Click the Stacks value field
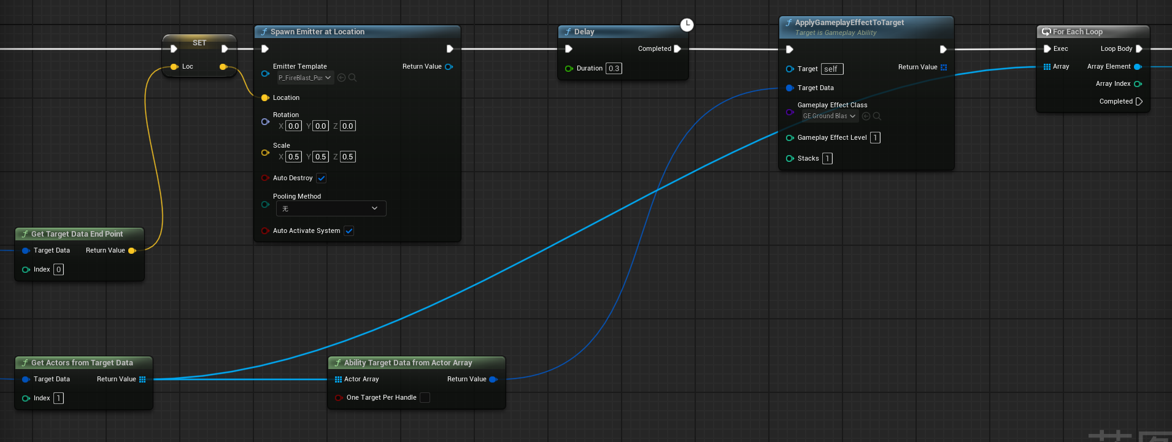The image size is (1172, 442). click(x=827, y=158)
